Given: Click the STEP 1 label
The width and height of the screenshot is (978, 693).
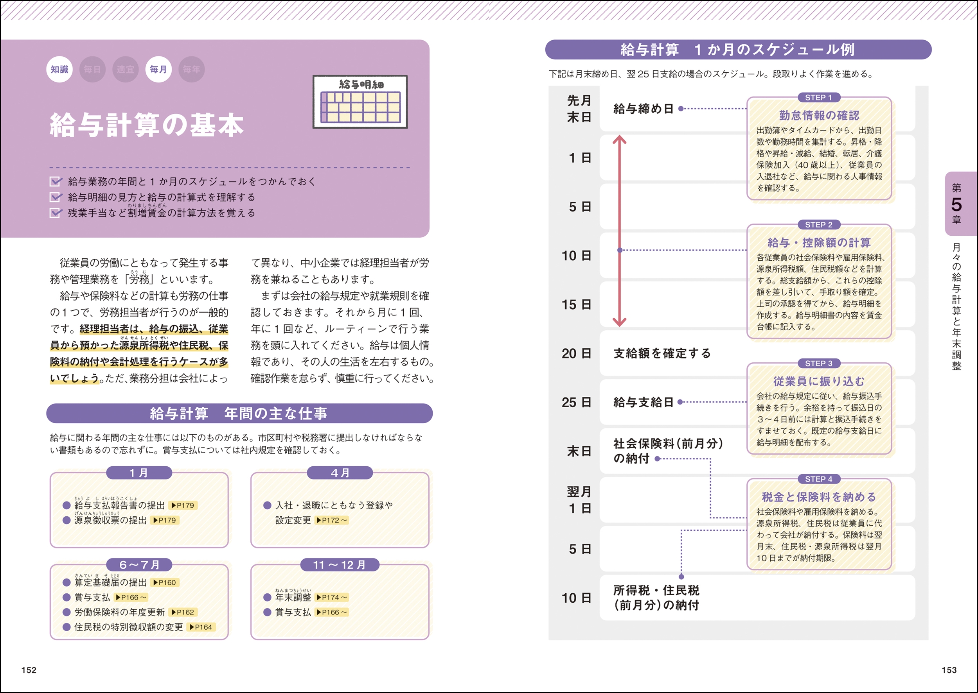Looking at the screenshot, I should pos(819,97).
